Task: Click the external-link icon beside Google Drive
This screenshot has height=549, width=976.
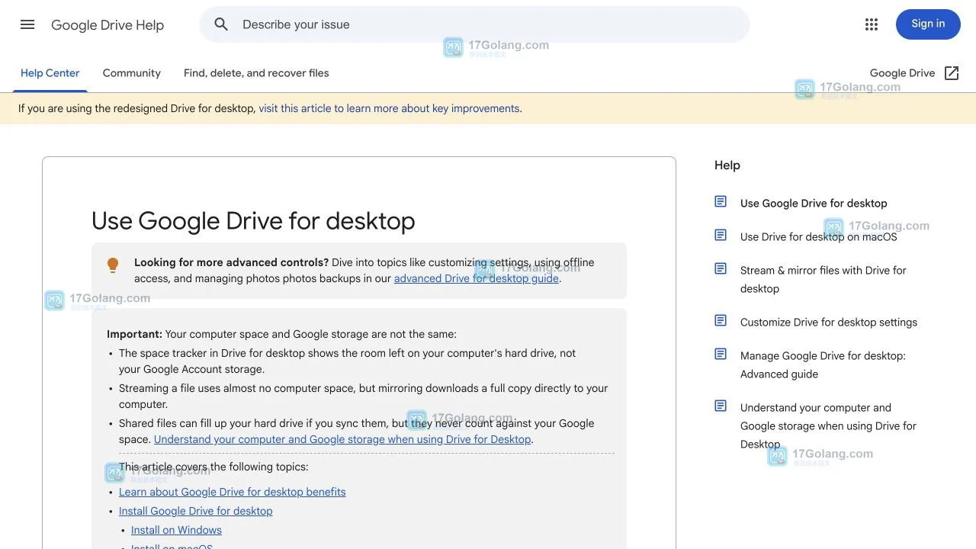Action: [952, 73]
